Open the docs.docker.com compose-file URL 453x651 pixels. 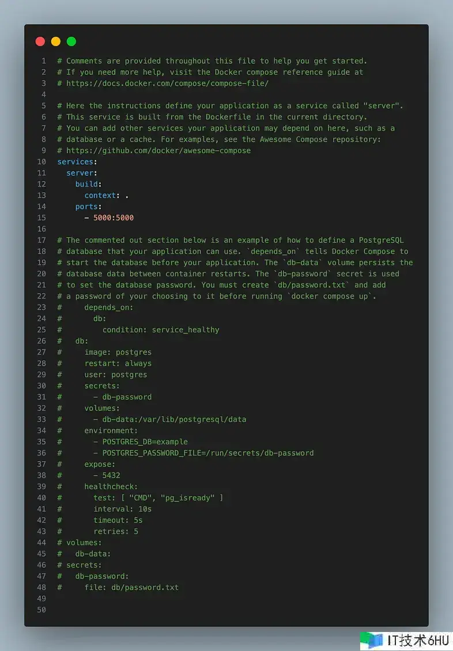pos(167,83)
